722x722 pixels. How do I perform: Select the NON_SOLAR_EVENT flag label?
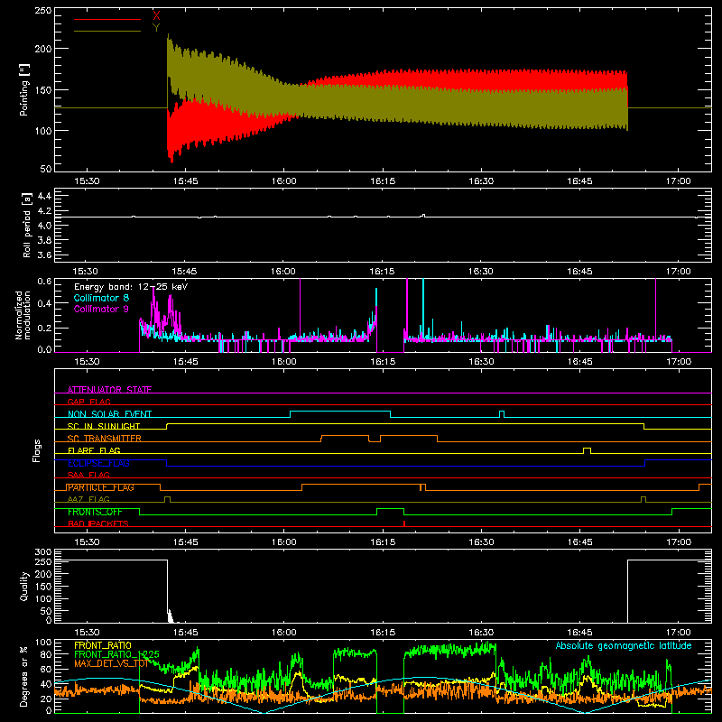(109, 414)
